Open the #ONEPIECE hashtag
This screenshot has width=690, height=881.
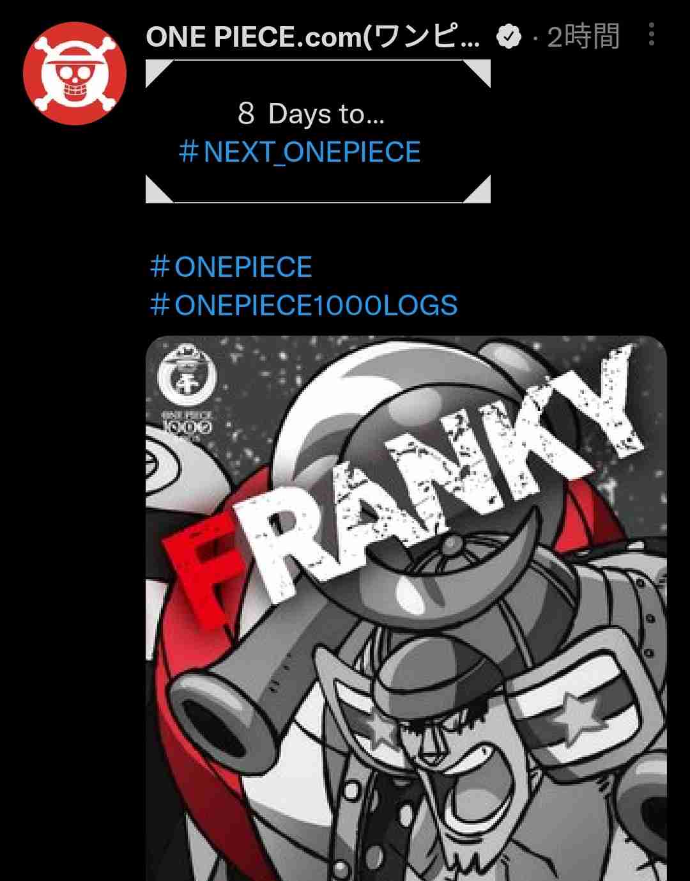pyautogui.click(x=231, y=267)
